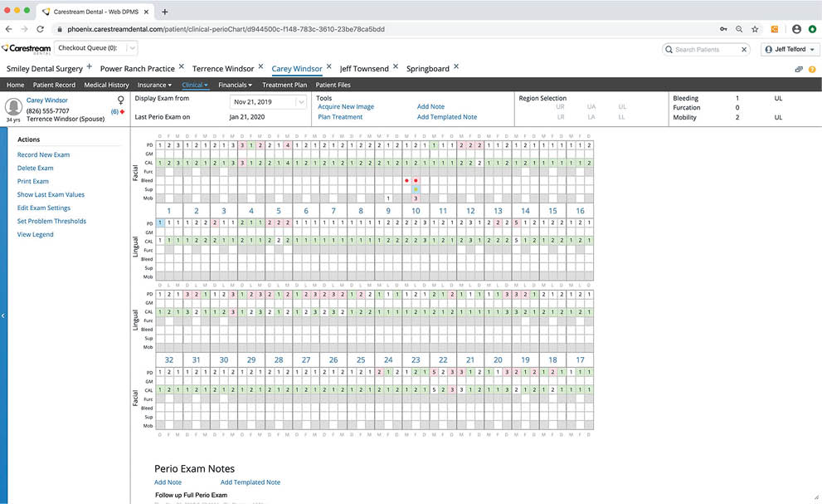Open the Display Exam from date dropdown
822x504 pixels.
click(x=300, y=102)
